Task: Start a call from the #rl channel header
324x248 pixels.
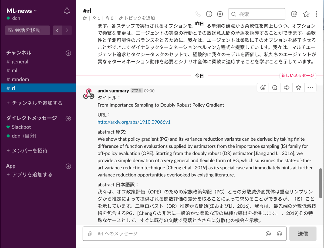Action: click(199, 14)
